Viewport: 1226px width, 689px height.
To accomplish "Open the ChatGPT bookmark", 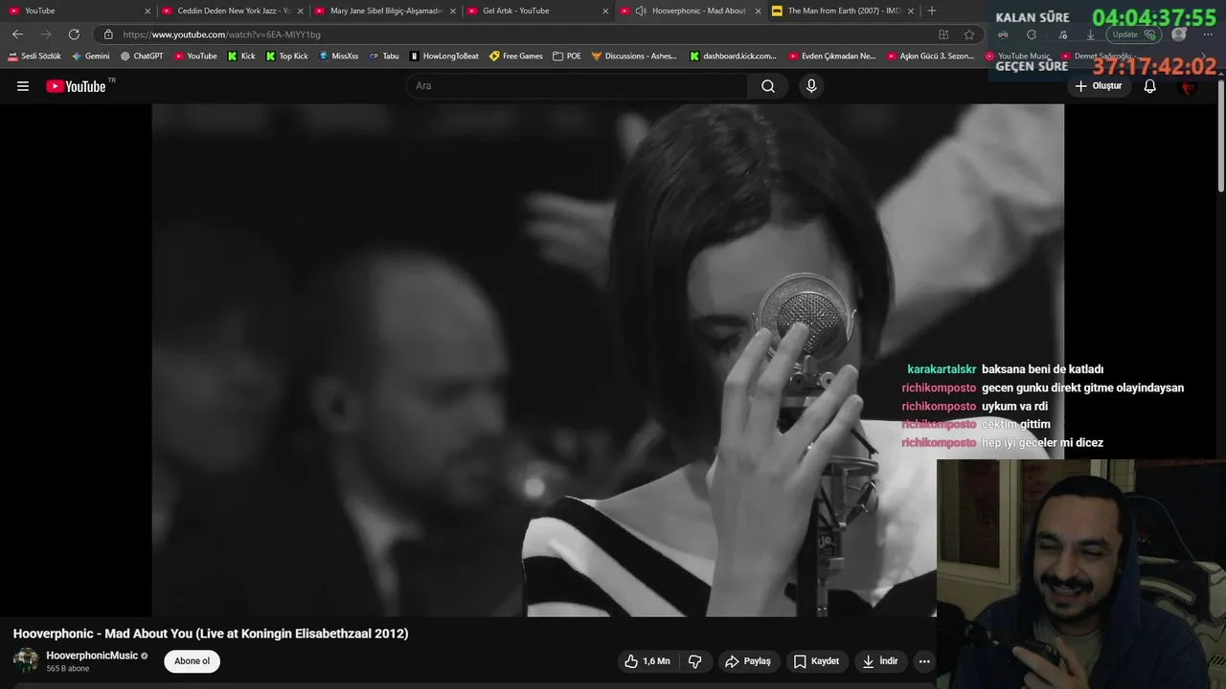I will pos(142,56).
